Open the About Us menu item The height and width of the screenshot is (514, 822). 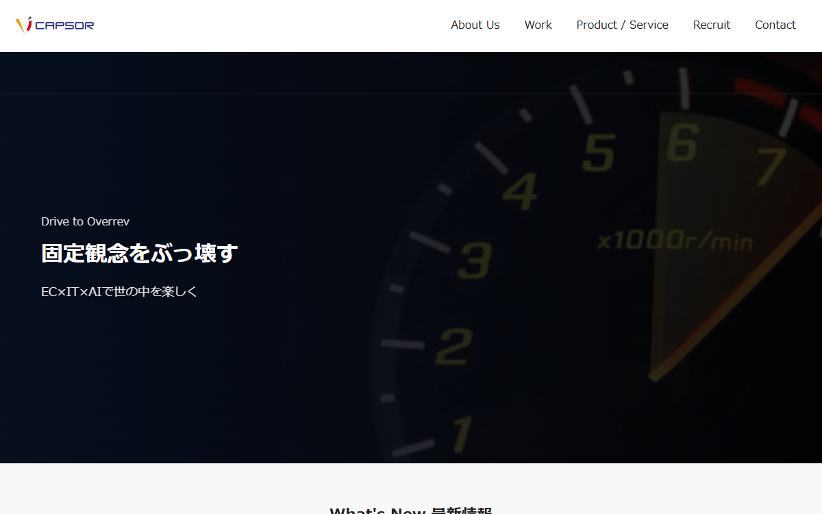coord(475,25)
